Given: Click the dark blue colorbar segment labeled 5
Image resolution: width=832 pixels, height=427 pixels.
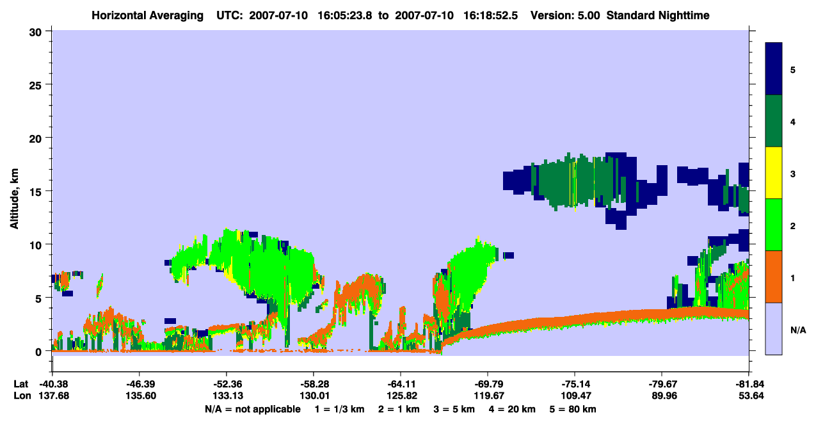Looking at the screenshot, I should pos(774,69).
